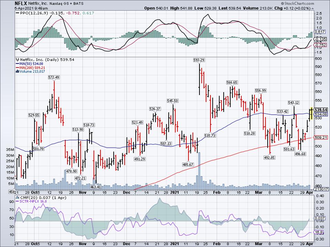This screenshot has width=330, height=247.
Task: Click the volume bars icon in the legend
Action: coord(18,72)
